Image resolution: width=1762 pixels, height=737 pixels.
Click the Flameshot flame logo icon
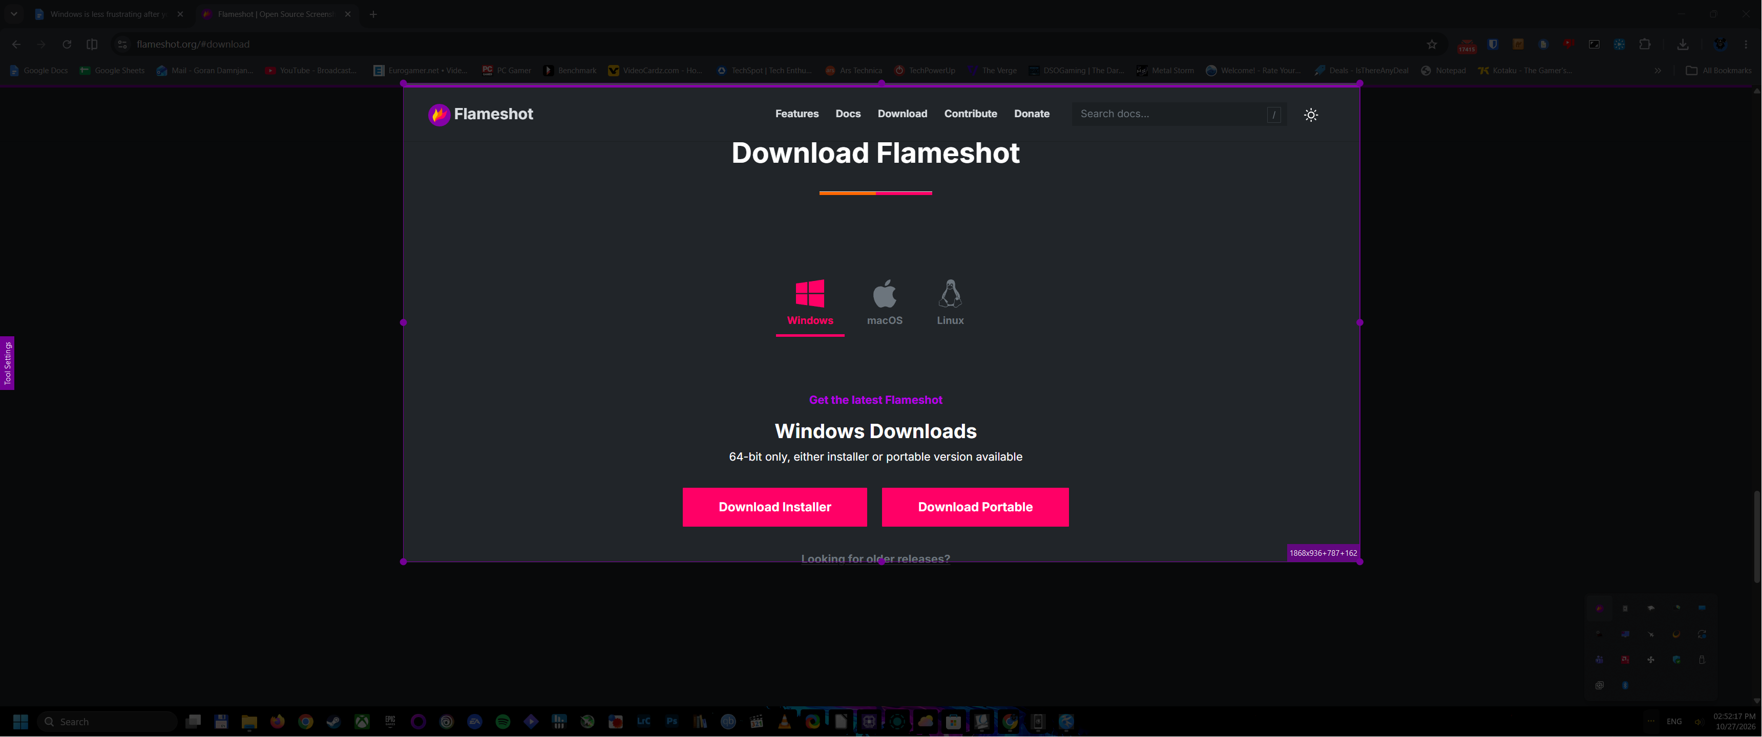(438, 115)
